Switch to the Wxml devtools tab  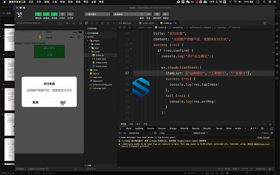tap(128, 128)
